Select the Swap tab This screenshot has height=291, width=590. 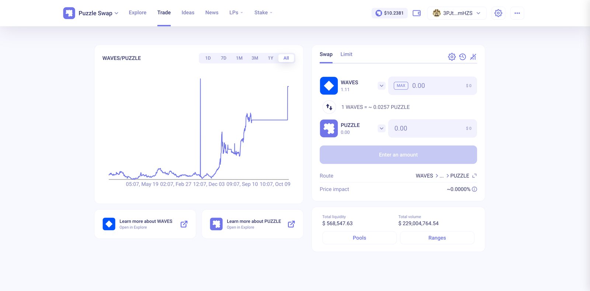(326, 54)
